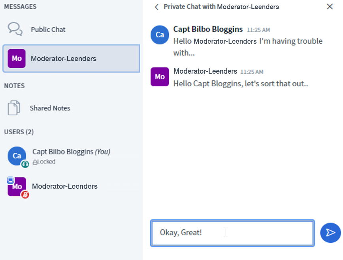
Task: Click the Mo avatar beside the moderator's reply
Action: (160, 76)
